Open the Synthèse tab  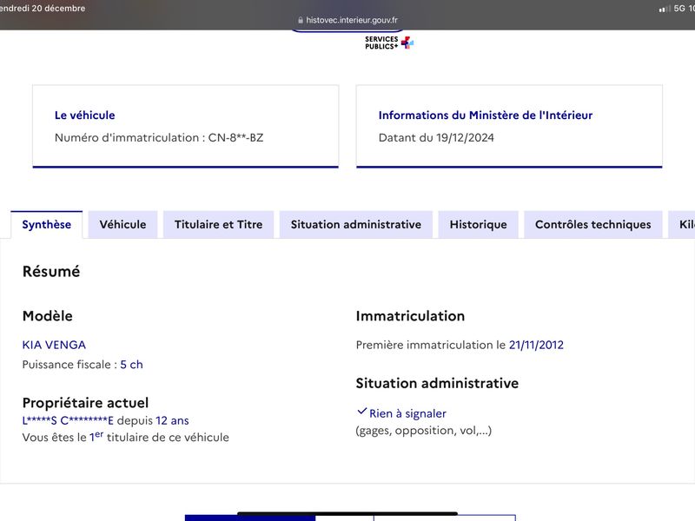point(47,225)
